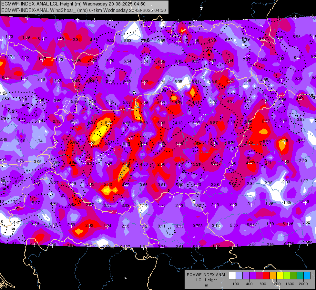Screen dimensions: 316x290
Task: Click the wind shear value 6.74
Action: [x=144, y=61]
